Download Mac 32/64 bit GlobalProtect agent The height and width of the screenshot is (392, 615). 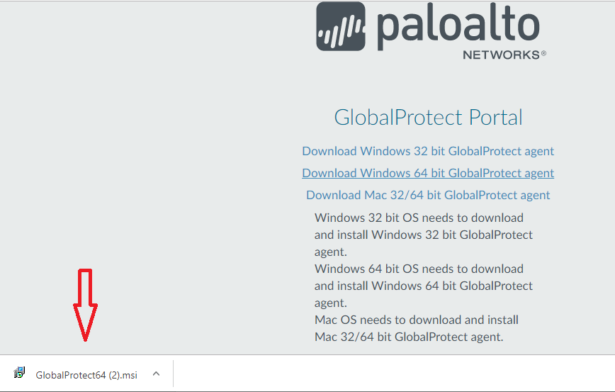coord(428,195)
